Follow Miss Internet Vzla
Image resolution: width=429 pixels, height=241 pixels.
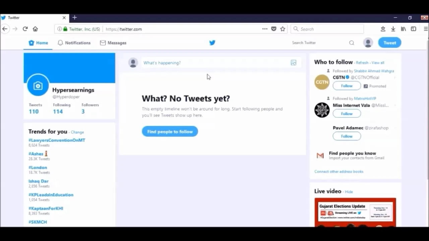347,114
